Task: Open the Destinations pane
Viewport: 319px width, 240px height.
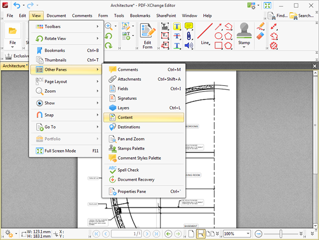Action: tap(144, 127)
